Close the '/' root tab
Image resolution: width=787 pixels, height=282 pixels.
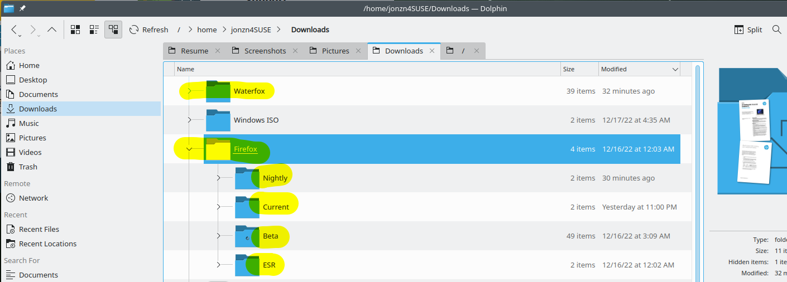click(477, 51)
